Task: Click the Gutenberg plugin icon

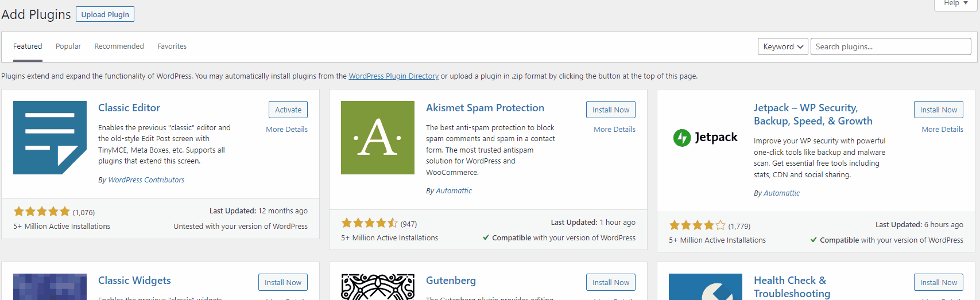Action: (x=378, y=287)
